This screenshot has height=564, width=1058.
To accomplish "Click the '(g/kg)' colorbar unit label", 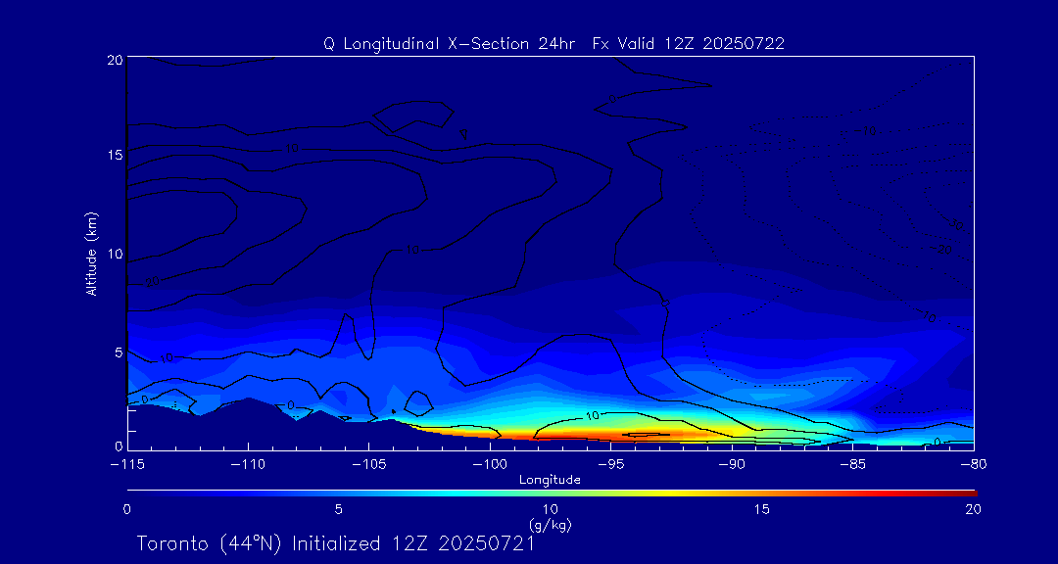I will 551,523.
